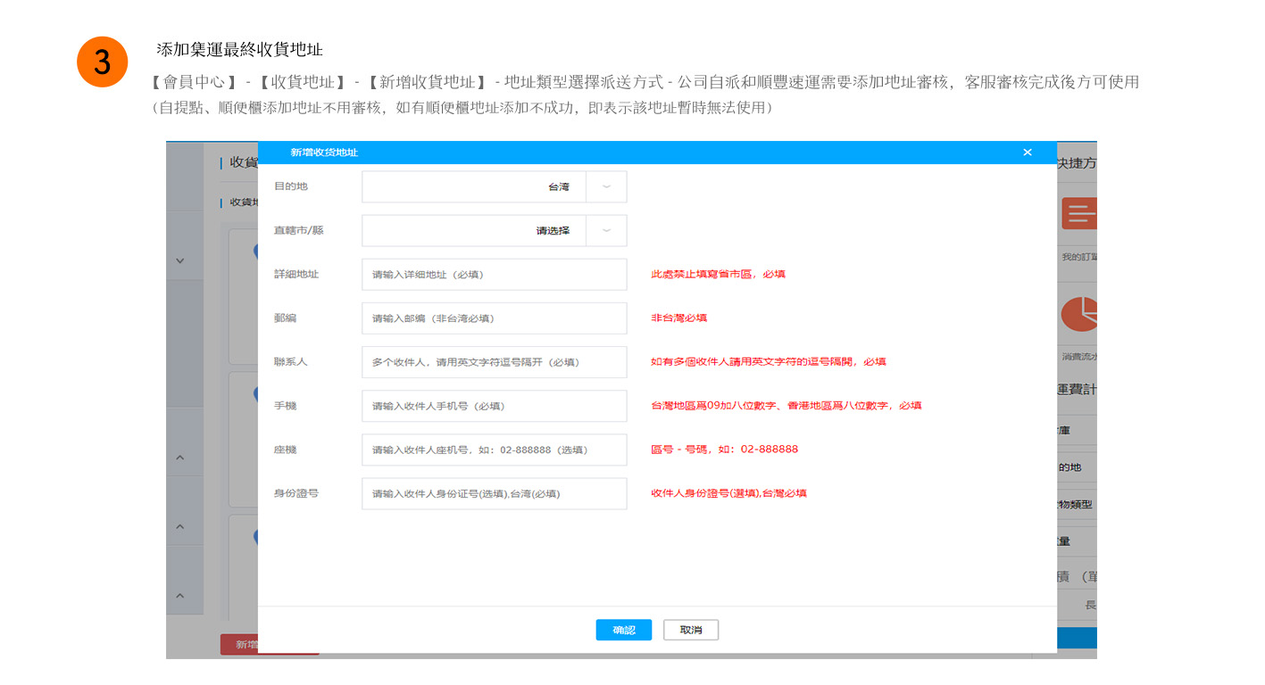Expand the sidebar section with down chevron
1265x685 pixels.
click(179, 260)
